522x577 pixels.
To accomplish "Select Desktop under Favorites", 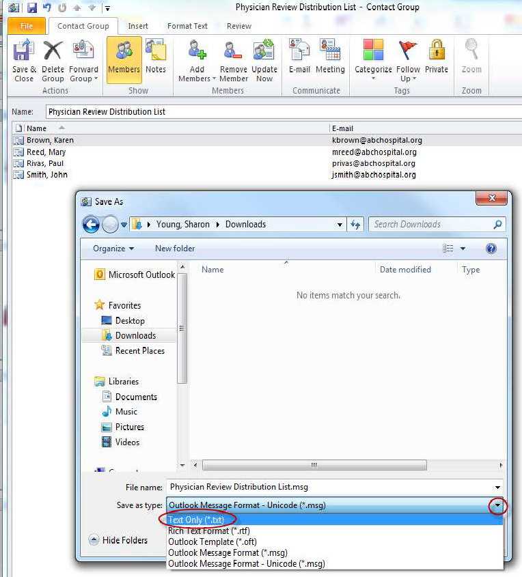I will click(x=123, y=321).
